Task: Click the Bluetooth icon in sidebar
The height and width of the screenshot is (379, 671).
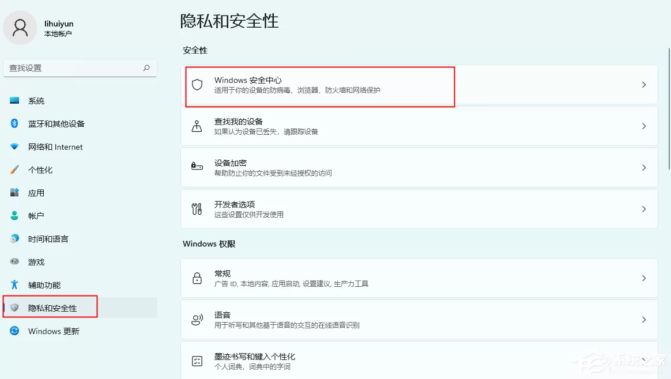Action: (14, 124)
